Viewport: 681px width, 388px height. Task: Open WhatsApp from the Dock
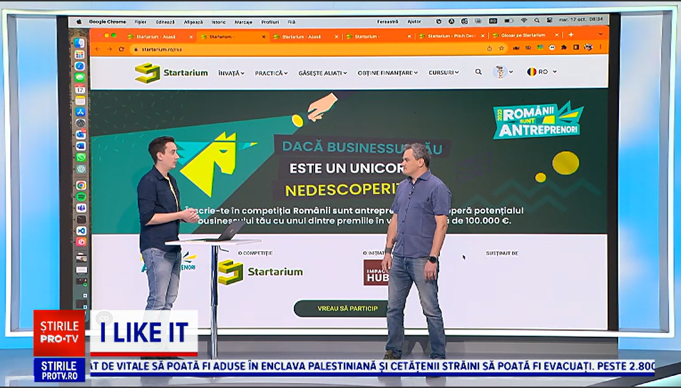tap(81, 158)
